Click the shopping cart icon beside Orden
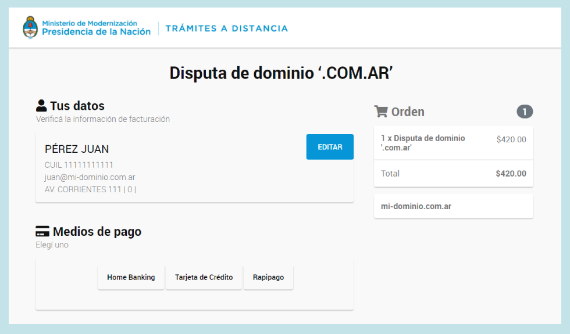 click(381, 112)
